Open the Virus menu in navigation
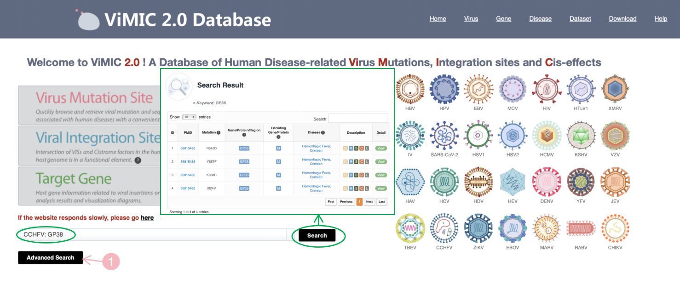Viewport: 680px width, 284px height. 471,19
